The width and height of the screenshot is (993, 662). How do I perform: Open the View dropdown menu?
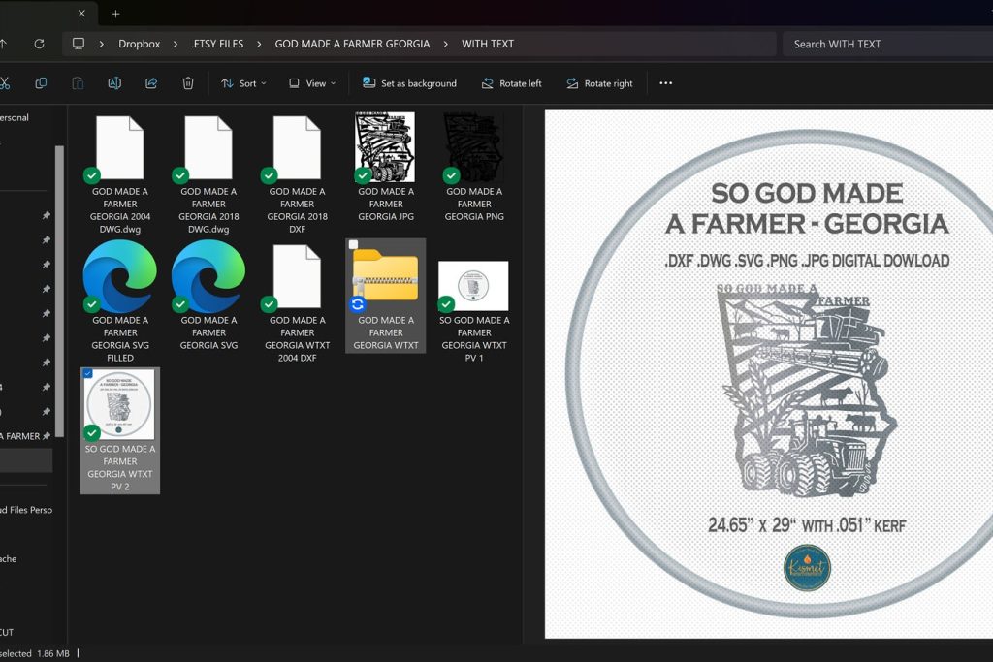(x=311, y=83)
